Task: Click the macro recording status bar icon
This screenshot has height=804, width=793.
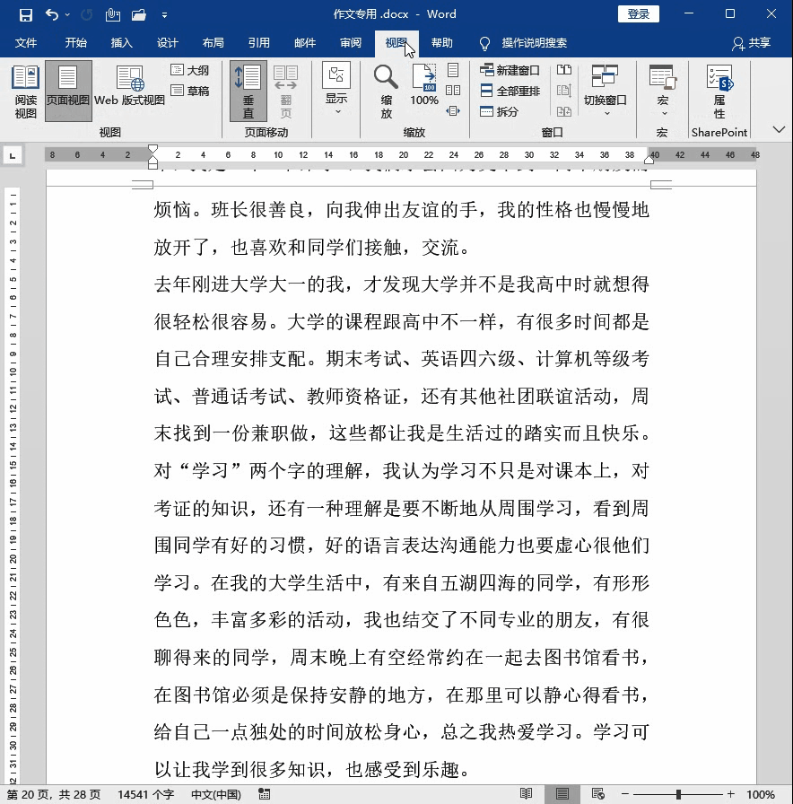Action: (264, 794)
